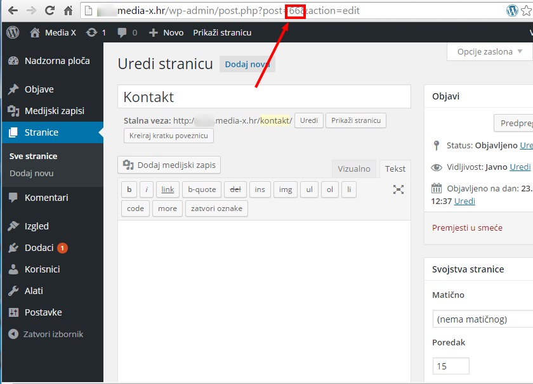Screen dimensions: 533x384
Task: Collapse menu via Zatvori izbornik
Action: (52, 334)
